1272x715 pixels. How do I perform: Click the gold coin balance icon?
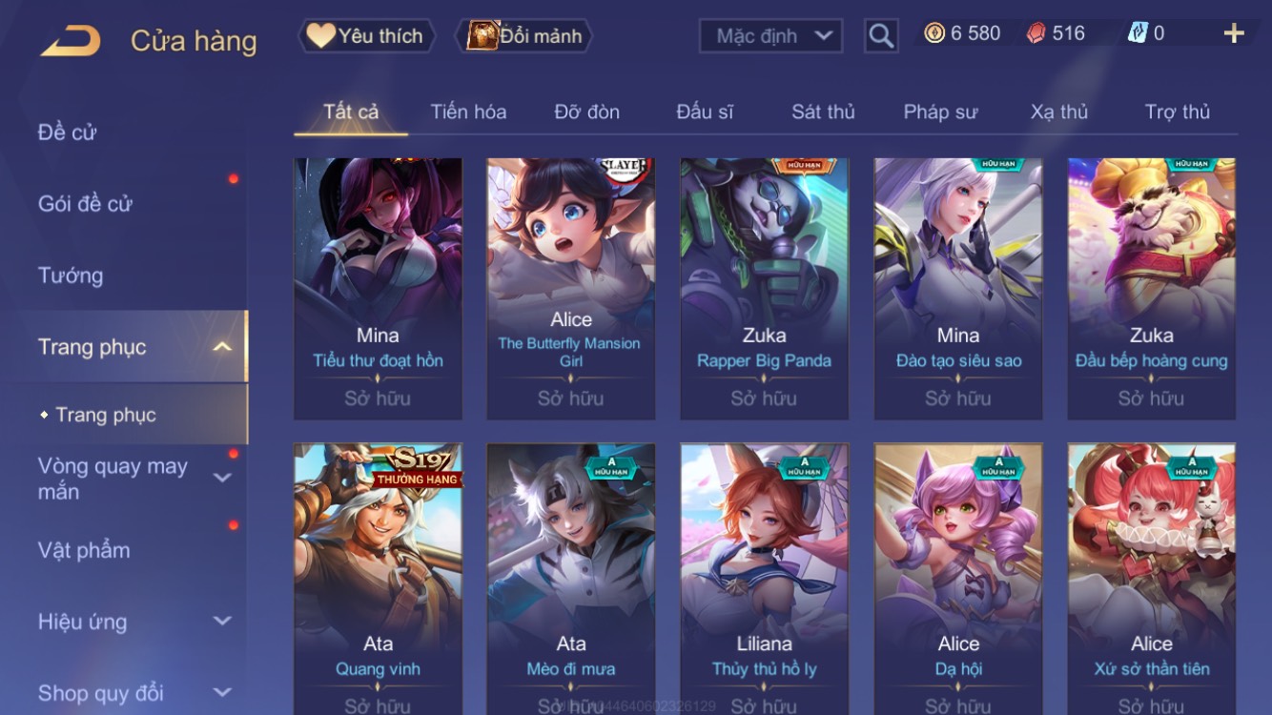pyautogui.click(x=934, y=33)
